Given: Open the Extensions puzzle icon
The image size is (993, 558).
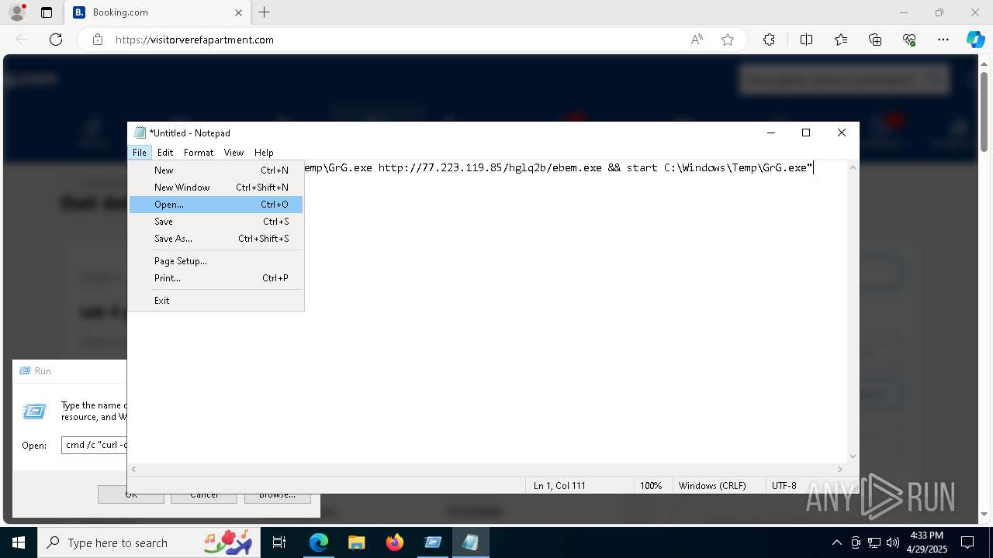Looking at the screenshot, I should coord(769,40).
